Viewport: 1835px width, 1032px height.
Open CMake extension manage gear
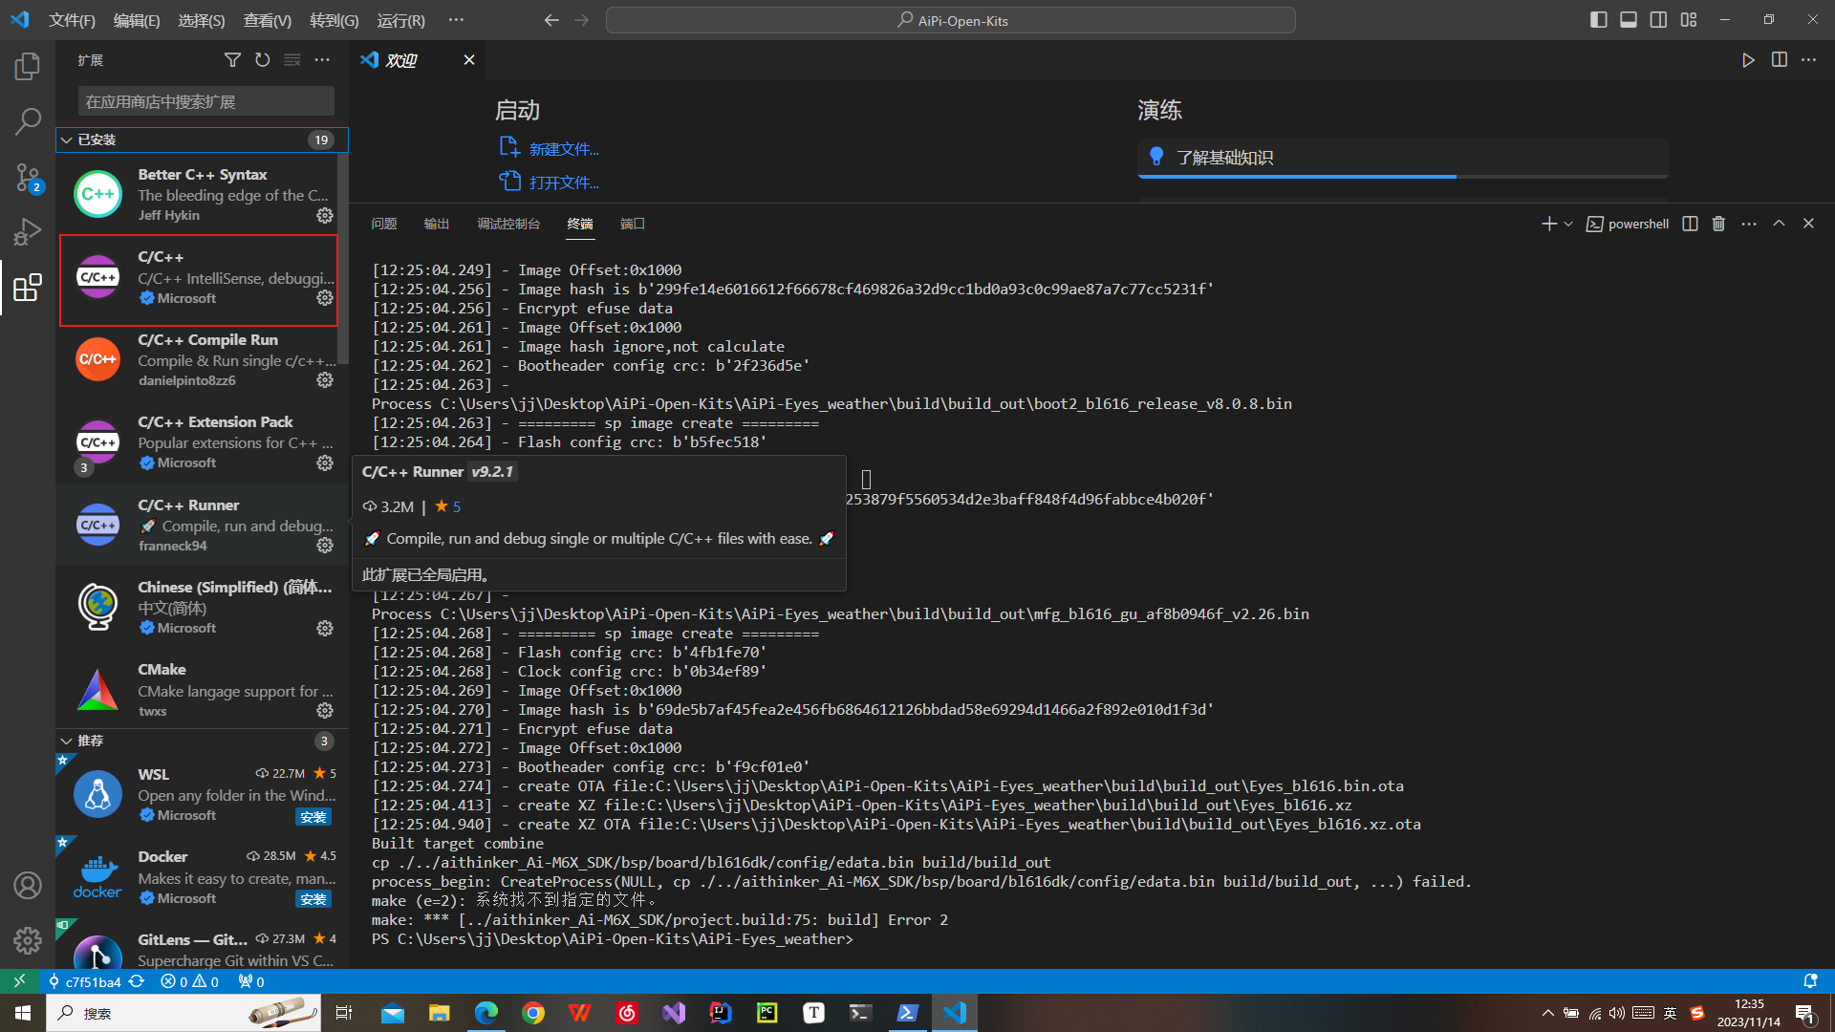tap(325, 711)
